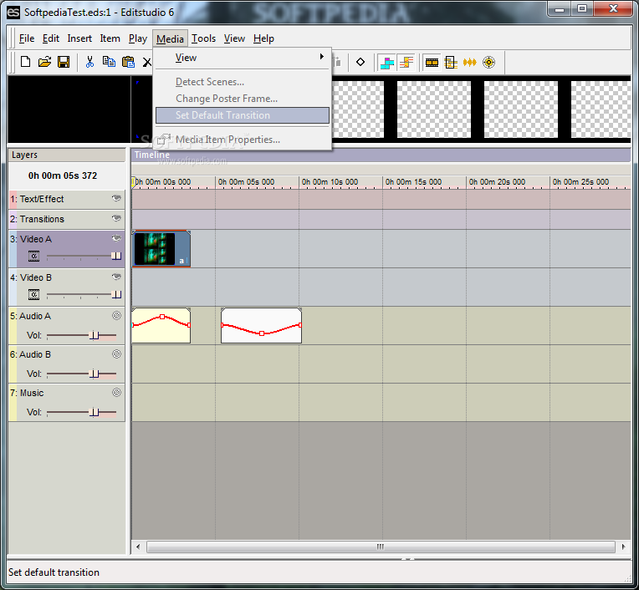Viewport: 639px width, 590px height.
Task: Select the white audio clip on Audio A
Action: pyautogui.click(x=261, y=325)
